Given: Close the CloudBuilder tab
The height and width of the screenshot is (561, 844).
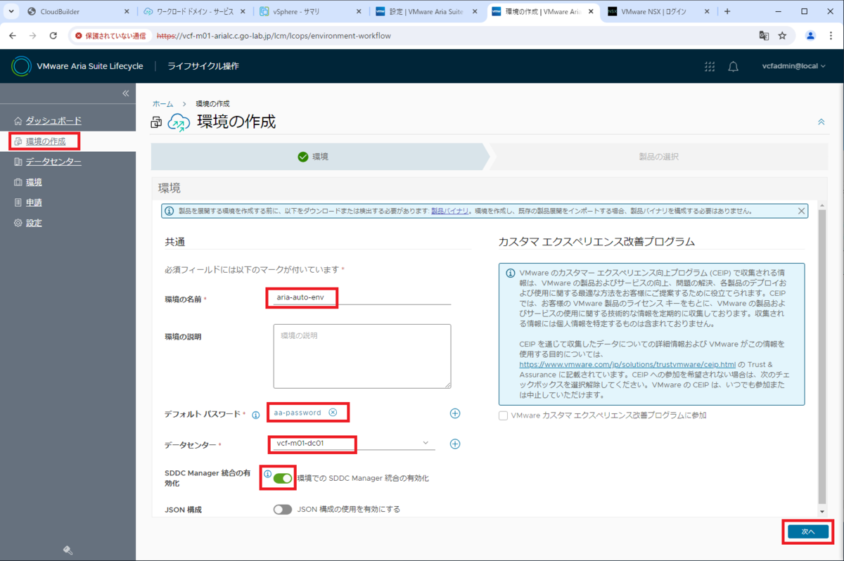Looking at the screenshot, I should pos(125,11).
